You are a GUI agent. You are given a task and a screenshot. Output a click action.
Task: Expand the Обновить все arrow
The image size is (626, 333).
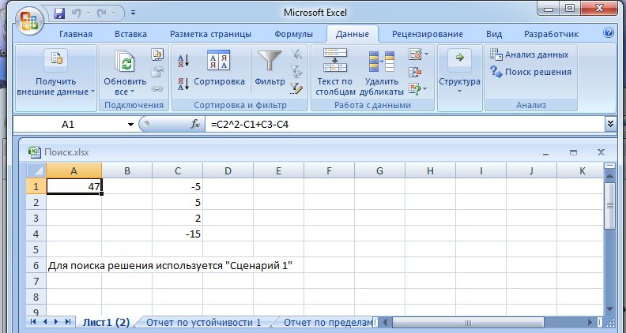pyautogui.click(x=132, y=92)
